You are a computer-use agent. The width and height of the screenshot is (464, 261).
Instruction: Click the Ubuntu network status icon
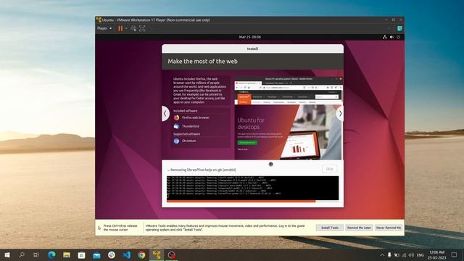click(384, 37)
